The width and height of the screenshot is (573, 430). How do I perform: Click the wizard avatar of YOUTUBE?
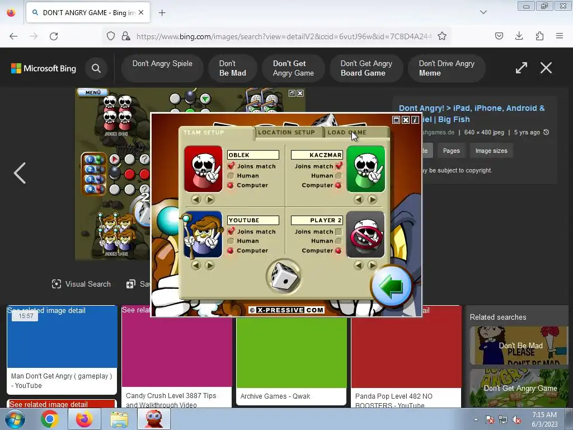click(x=203, y=235)
